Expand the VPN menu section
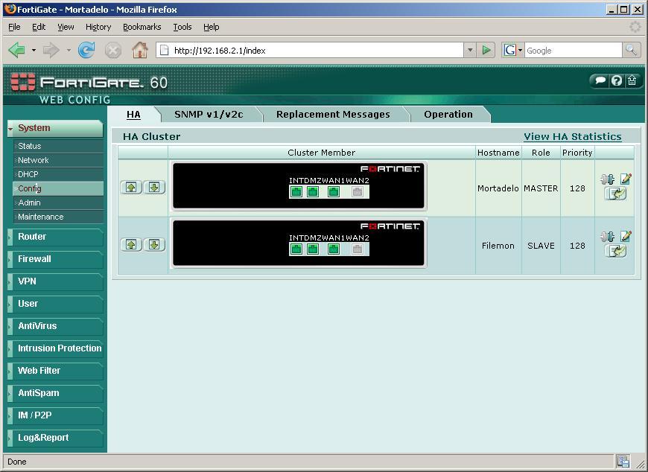Viewport: 648px width, 472px height. tap(55, 281)
